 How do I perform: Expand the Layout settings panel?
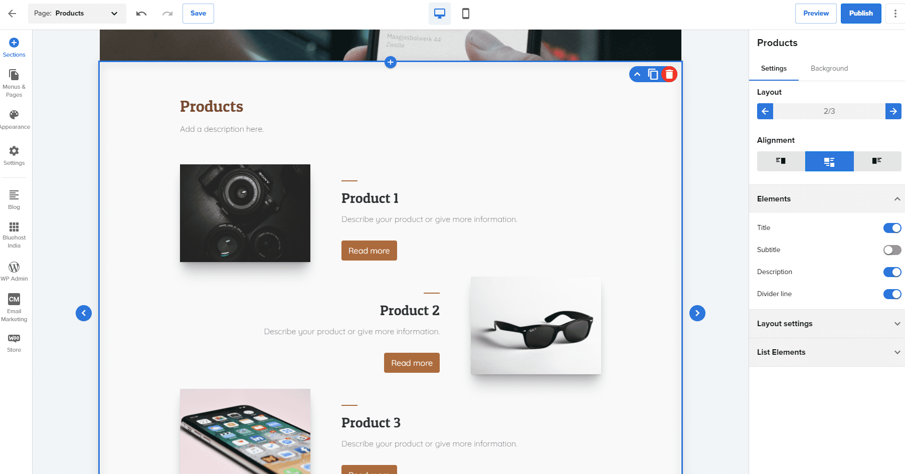point(827,324)
